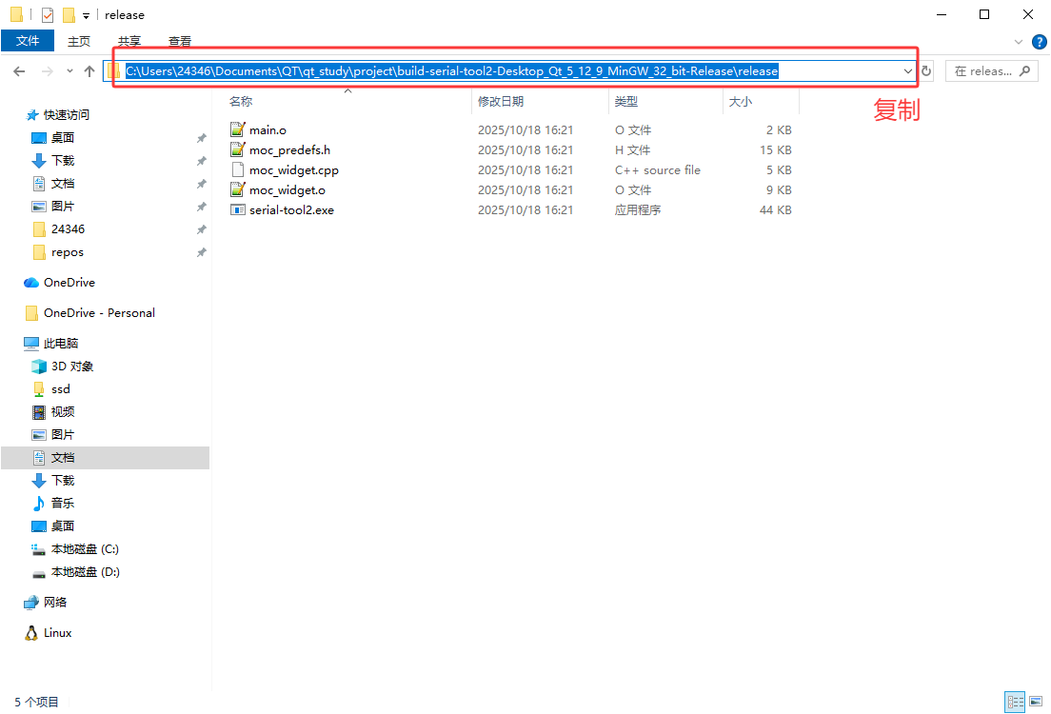The height and width of the screenshot is (714, 1051).
Task: Open Linux in the navigation pane
Action: [x=57, y=633]
